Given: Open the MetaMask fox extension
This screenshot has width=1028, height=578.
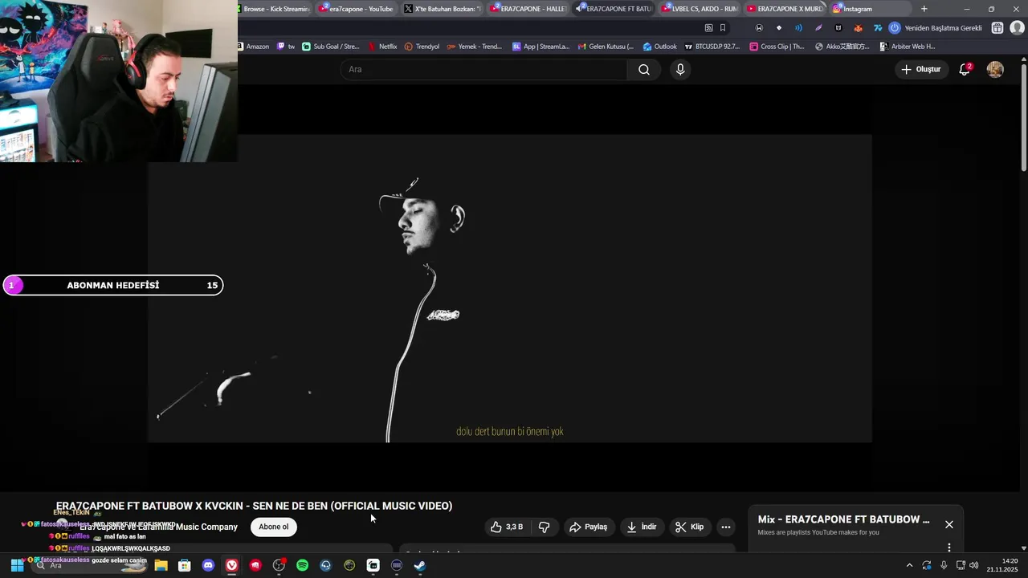Looking at the screenshot, I should click(x=858, y=28).
